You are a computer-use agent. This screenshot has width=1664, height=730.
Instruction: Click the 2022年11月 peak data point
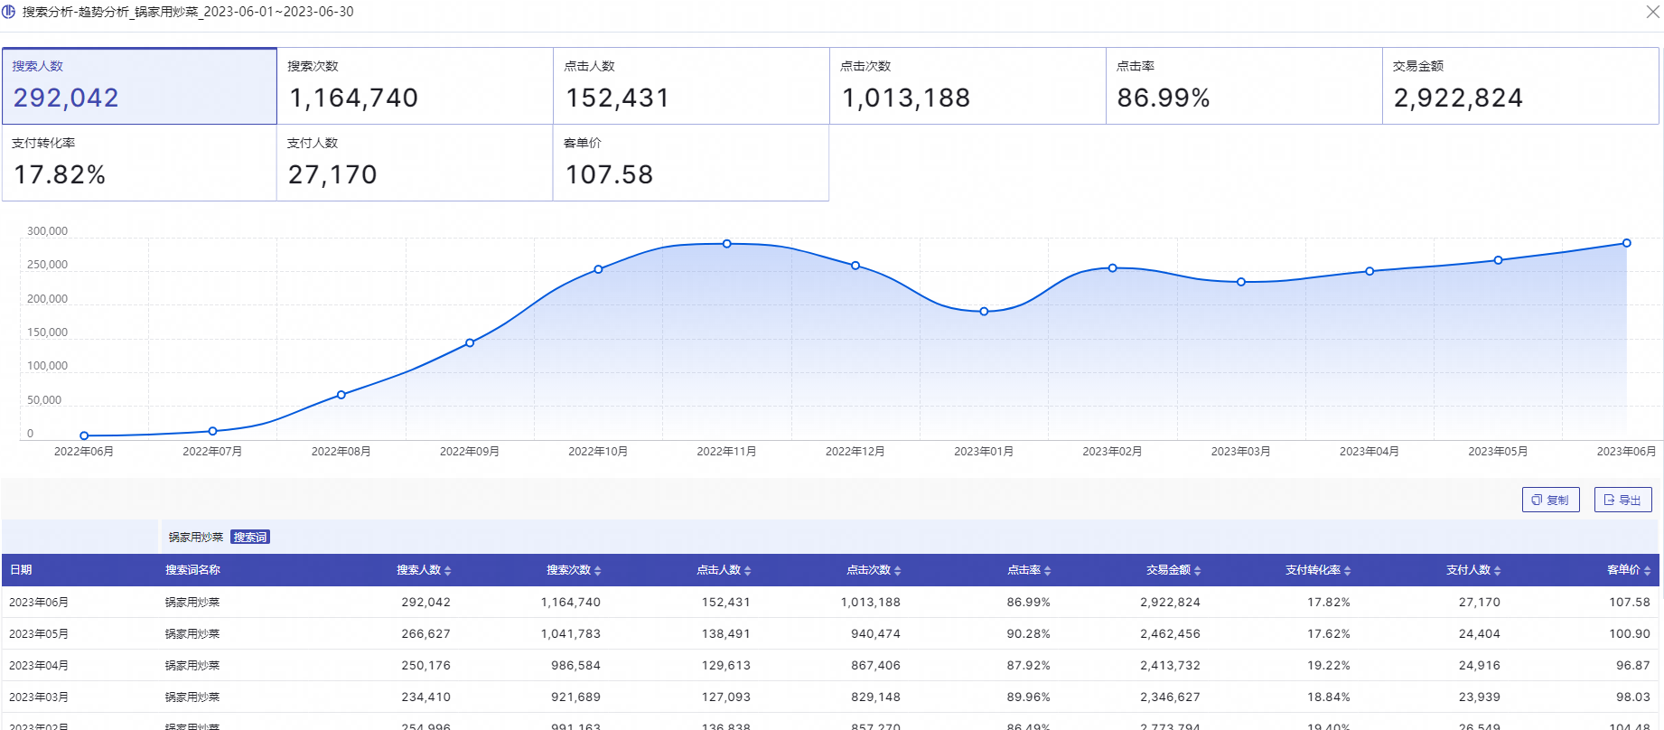pos(726,244)
